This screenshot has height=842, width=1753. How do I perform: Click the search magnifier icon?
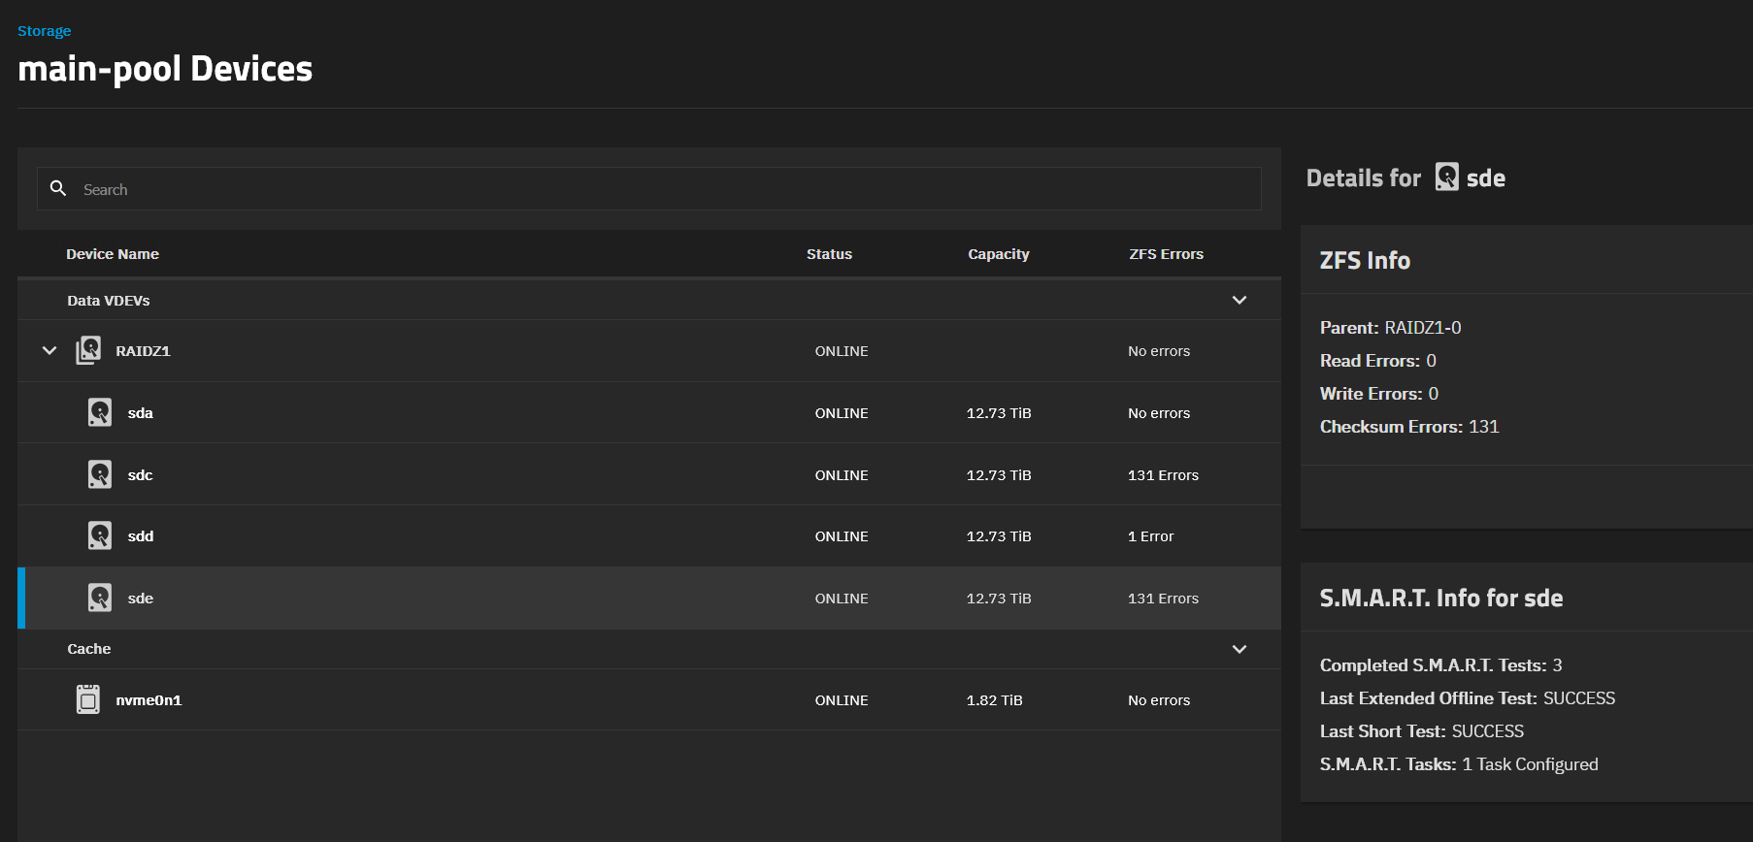pyautogui.click(x=58, y=188)
